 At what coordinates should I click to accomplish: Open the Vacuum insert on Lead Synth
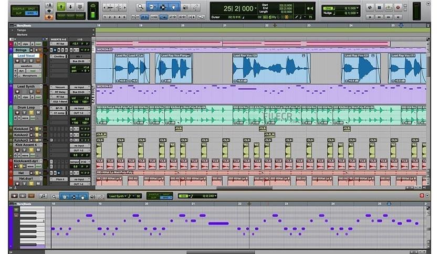[60, 87]
